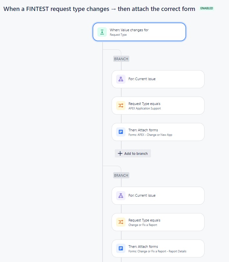
Task: Select the first BRANCH label
Action: 121,59
